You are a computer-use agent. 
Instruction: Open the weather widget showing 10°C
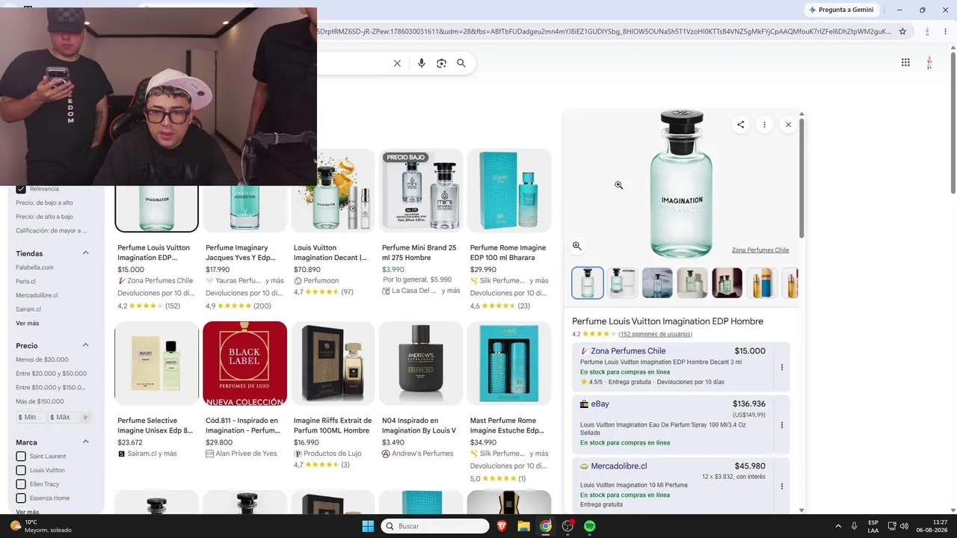[x=41, y=526]
